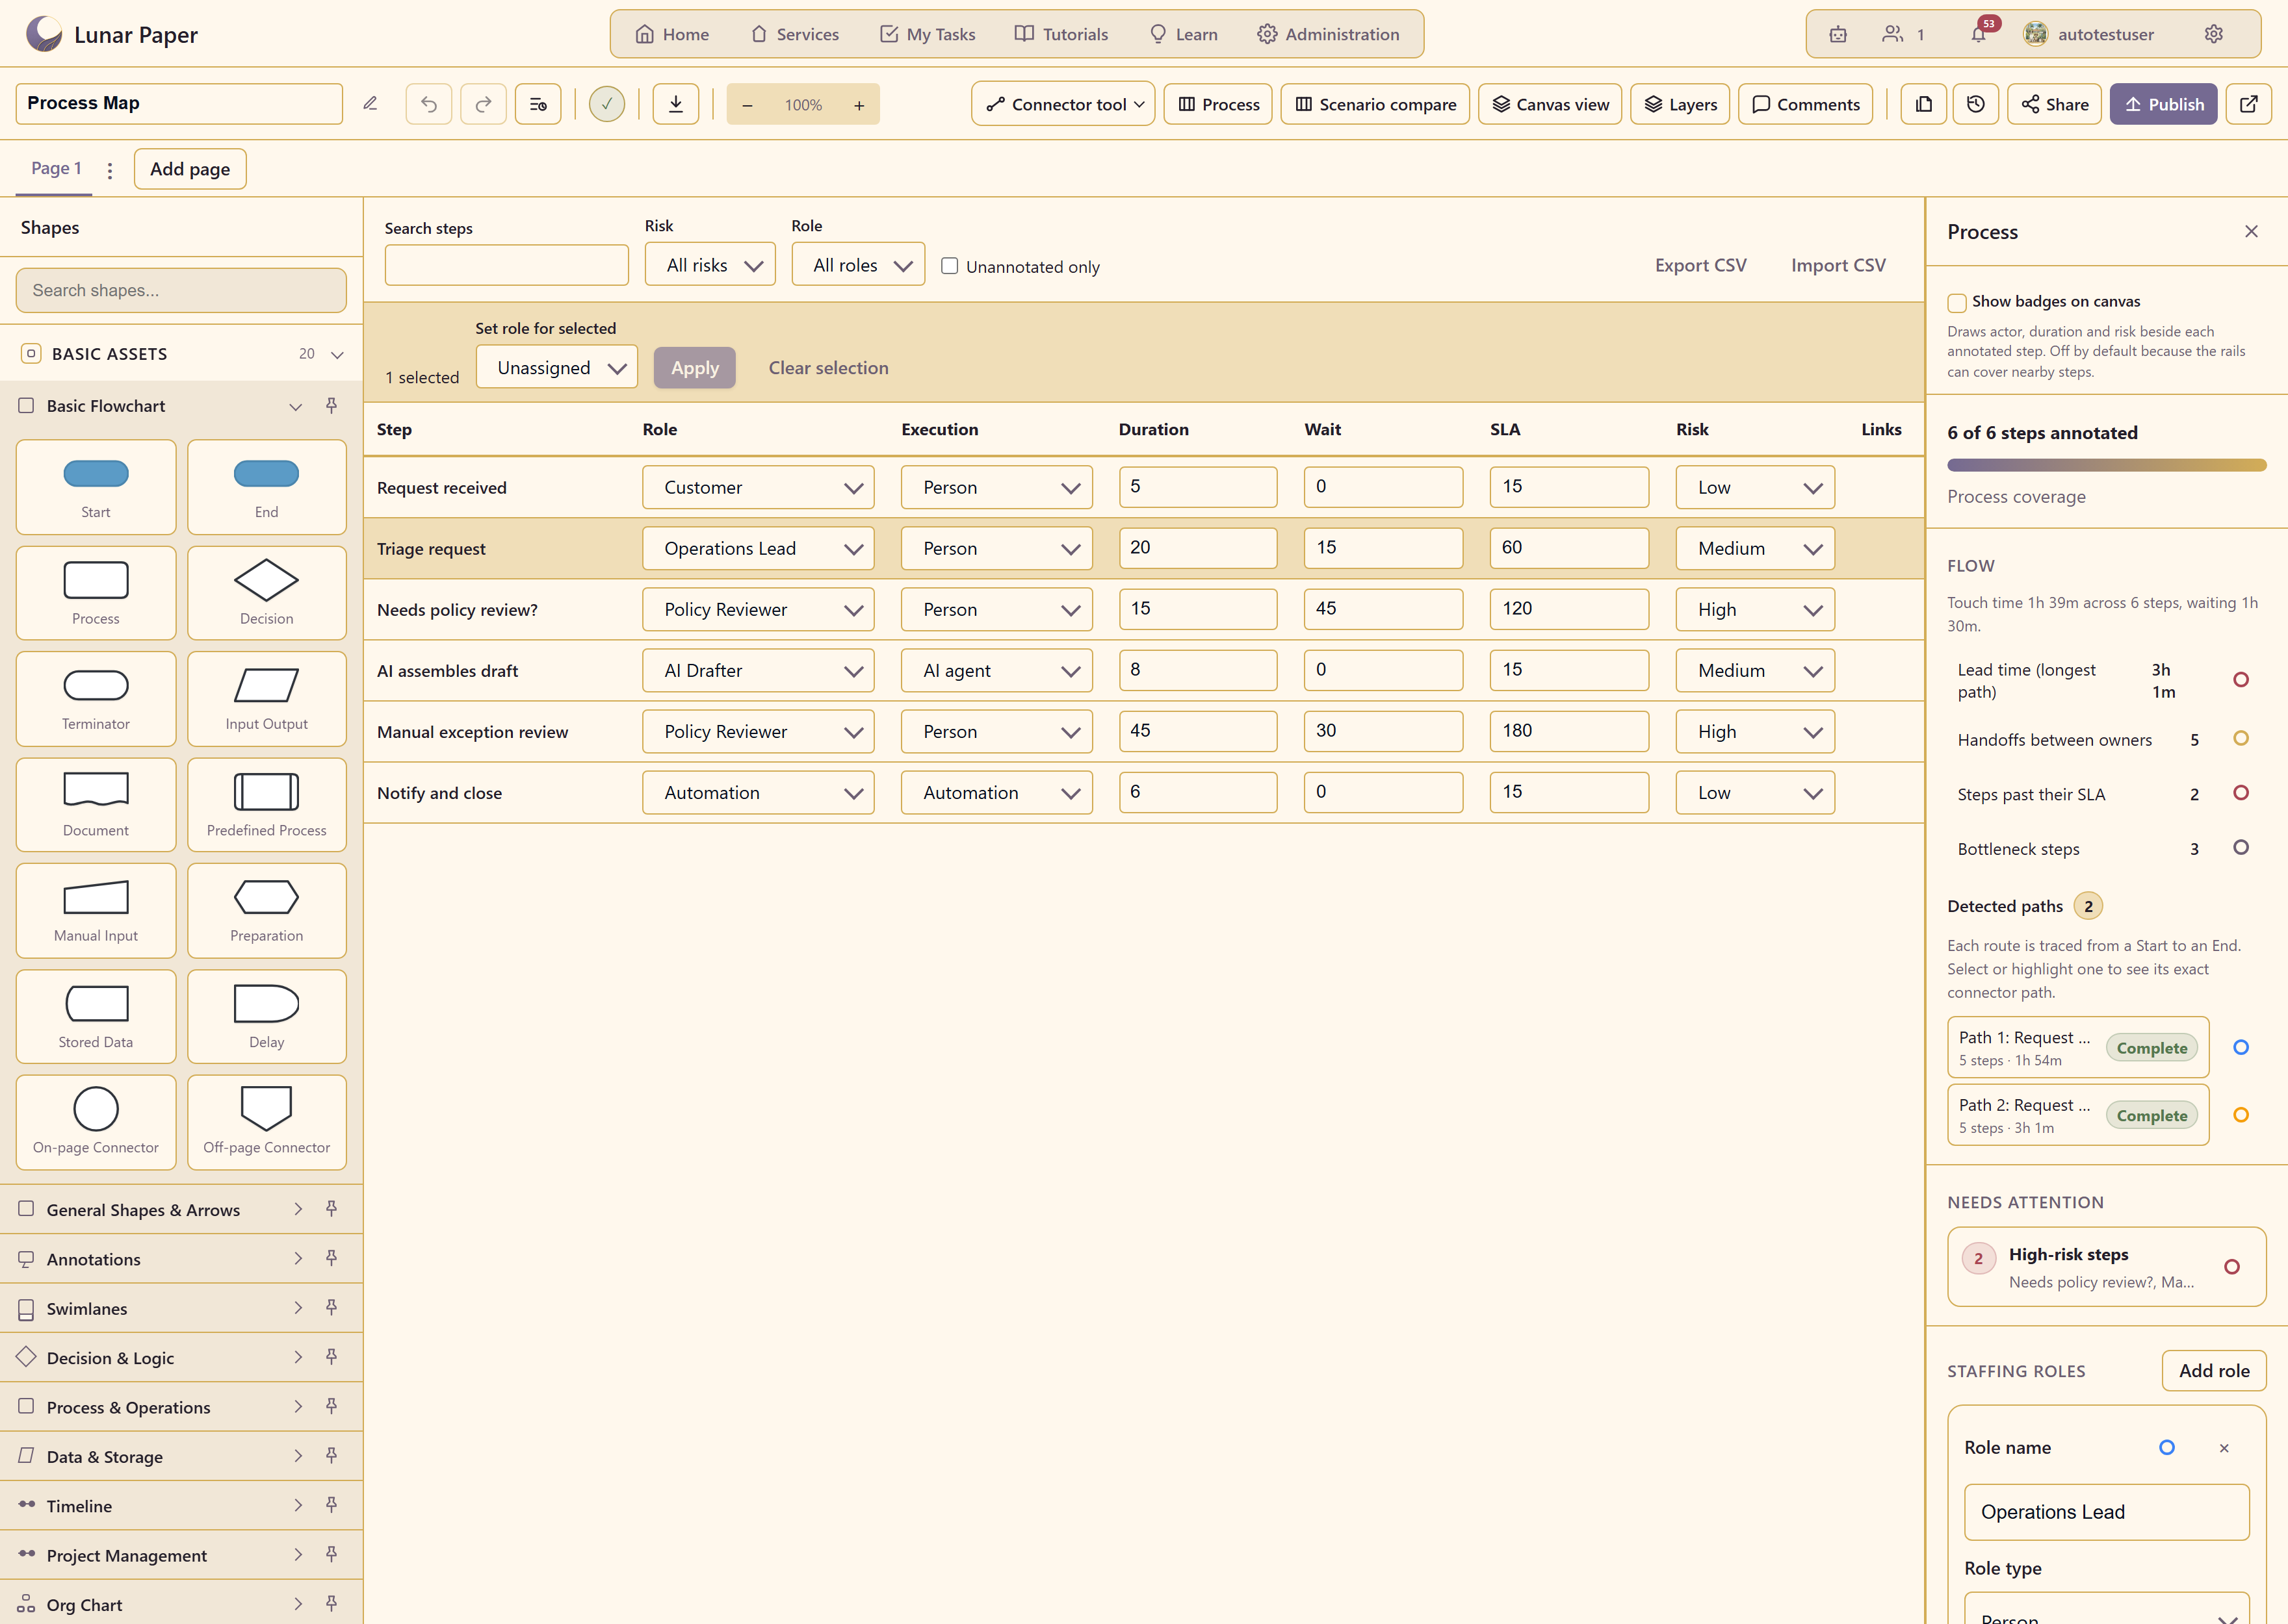Toggle highlight for Path 1 route

pos(2241,1047)
